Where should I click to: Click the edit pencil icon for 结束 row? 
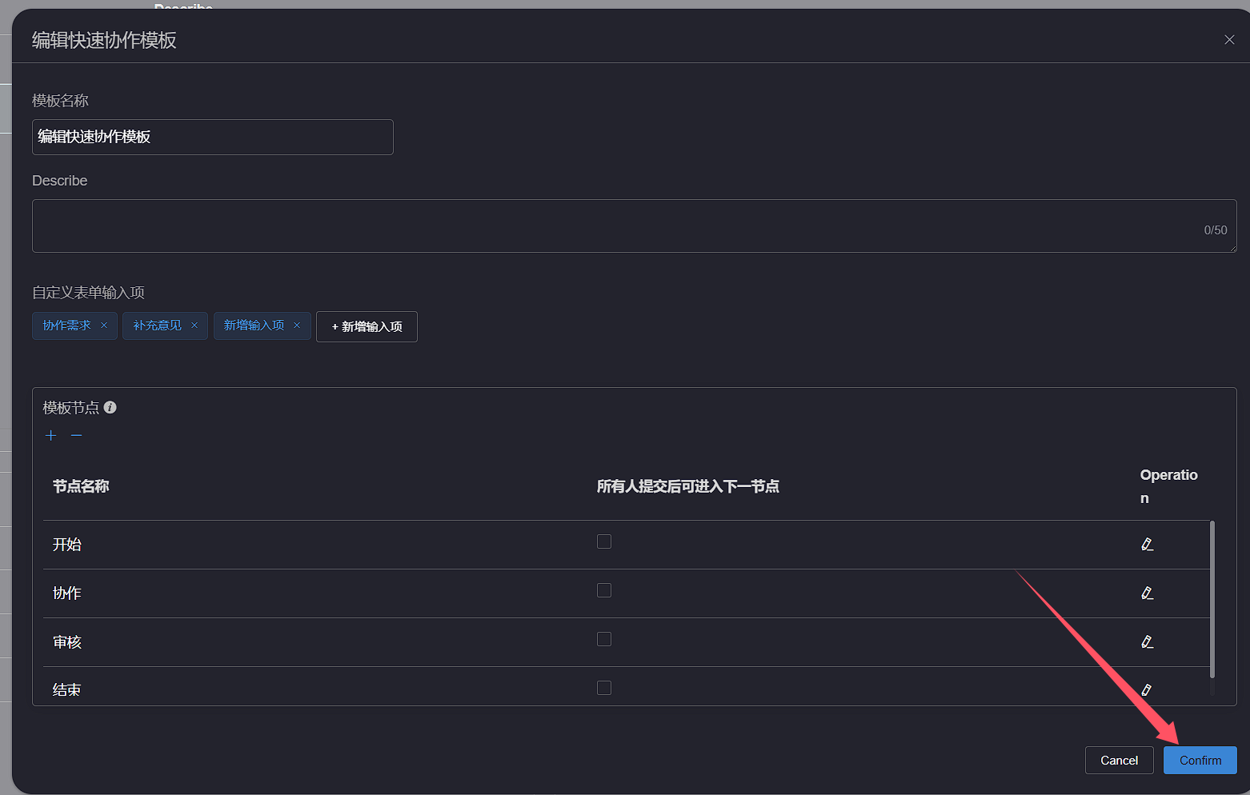[x=1147, y=689]
